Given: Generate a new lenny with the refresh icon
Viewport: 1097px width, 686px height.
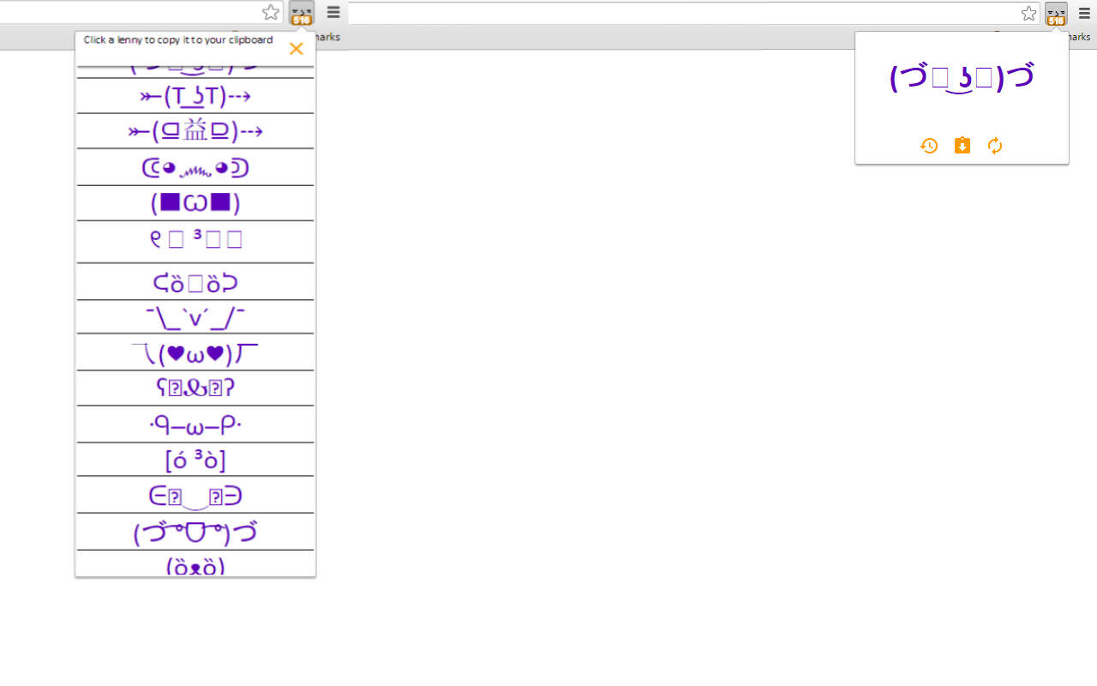Looking at the screenshot, I should [994, 146].
